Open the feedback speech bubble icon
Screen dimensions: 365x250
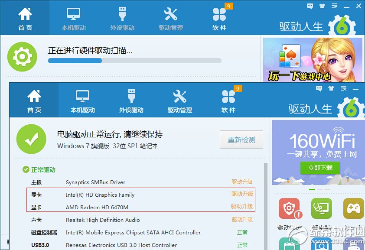coord(319,88)
